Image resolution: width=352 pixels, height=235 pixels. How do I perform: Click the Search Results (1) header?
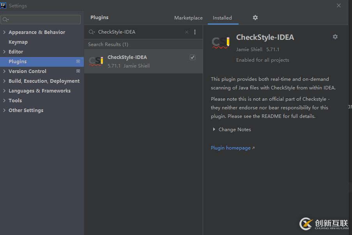click(108, 44)
